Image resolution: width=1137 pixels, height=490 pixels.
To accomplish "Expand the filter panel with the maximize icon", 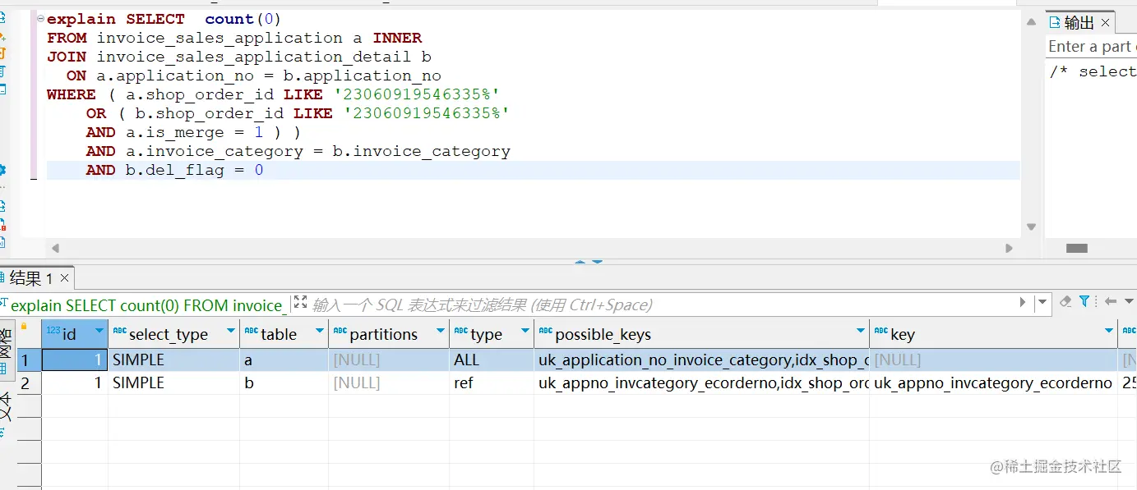I will click(x=300, y=303).
